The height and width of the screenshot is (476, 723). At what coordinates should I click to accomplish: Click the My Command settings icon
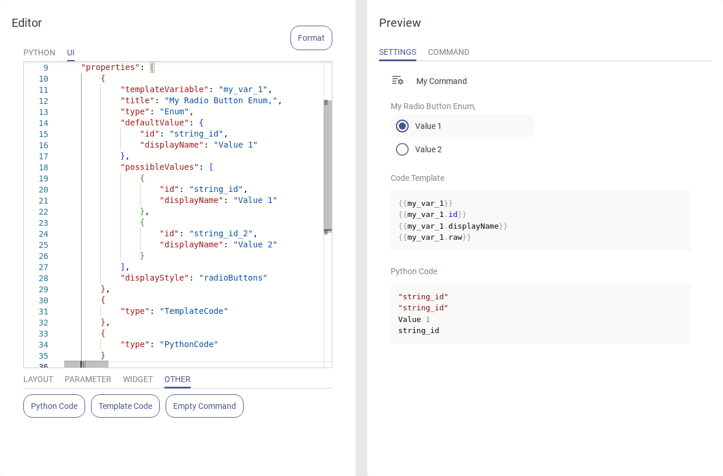click(x=398, y=80)
